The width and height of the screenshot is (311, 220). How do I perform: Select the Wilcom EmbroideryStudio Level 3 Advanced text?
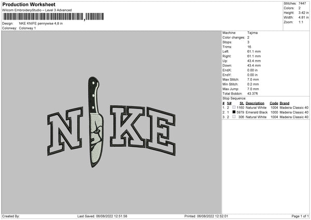pyautogui.click(x=37, y=10)
